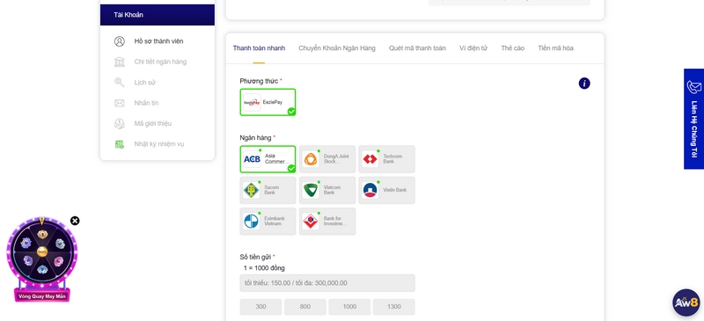The height and width of the screenshot is (321, 704).
Task: Click the Liên Hệ Chúng Tôi side button
Action: click(693, 119)
